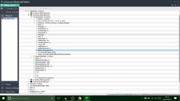
Task: Click the View Files document icon
Action: 3,92
